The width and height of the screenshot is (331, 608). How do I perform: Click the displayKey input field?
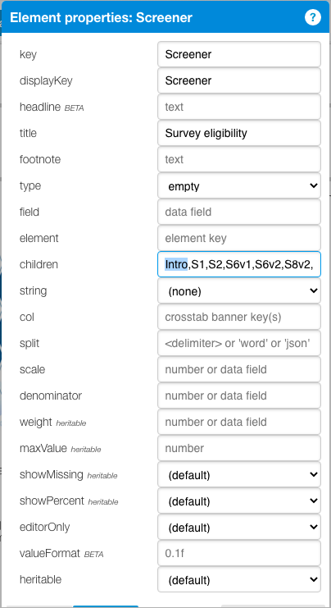pos(239,80)
